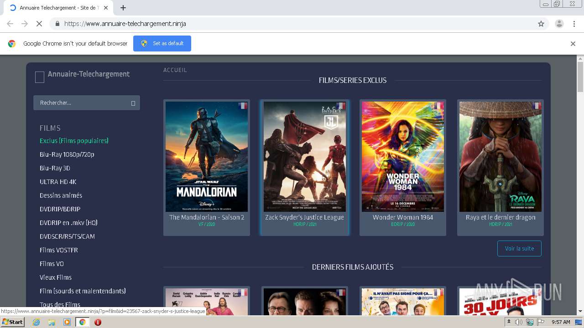
Task: Open a new browser tab
Action: (123, 8)
